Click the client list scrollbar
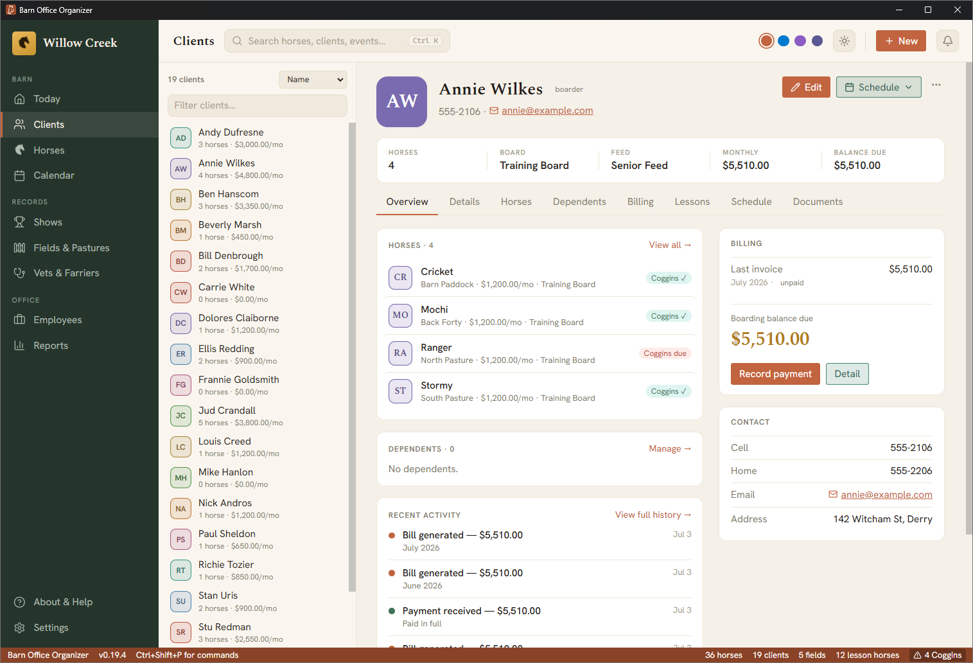Viewport: 973px width, 663px height. tap(352, 357)
